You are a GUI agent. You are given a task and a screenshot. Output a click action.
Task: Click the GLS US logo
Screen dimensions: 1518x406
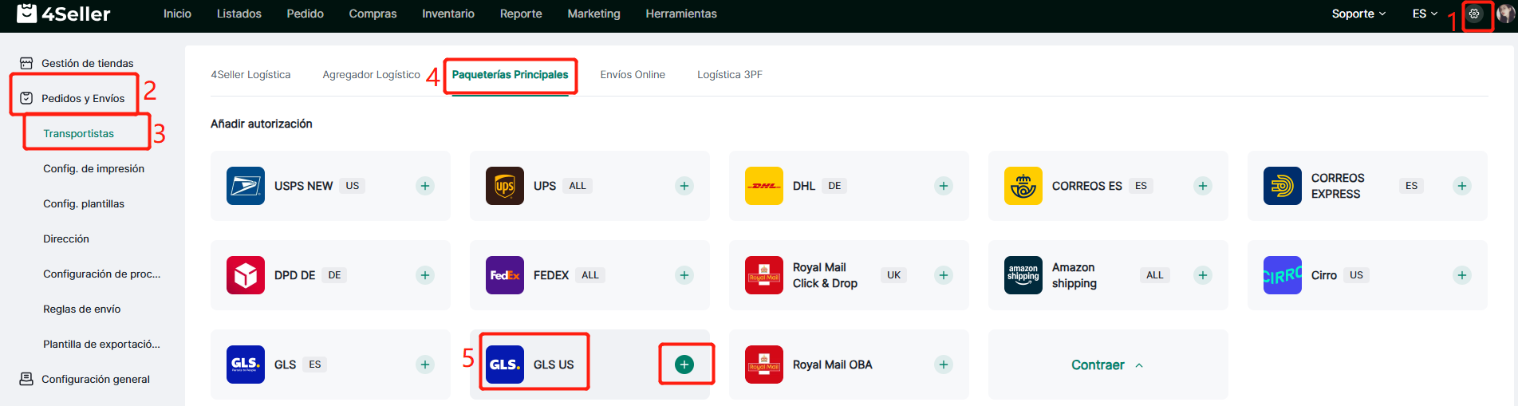(x=505, y=365)
